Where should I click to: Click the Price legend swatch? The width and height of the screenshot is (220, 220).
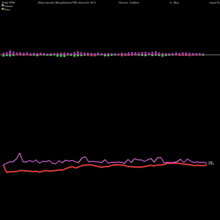coord(3,9)
